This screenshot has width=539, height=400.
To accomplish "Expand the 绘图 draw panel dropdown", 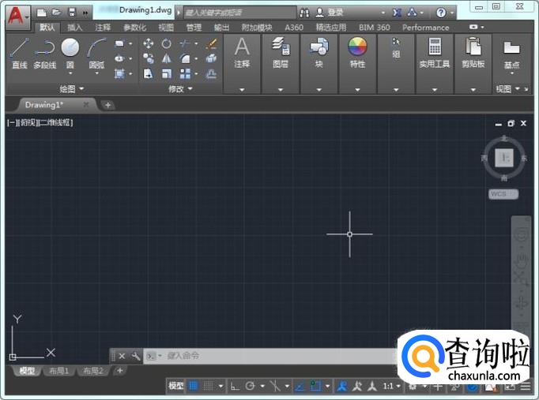I will pos(74,89).
